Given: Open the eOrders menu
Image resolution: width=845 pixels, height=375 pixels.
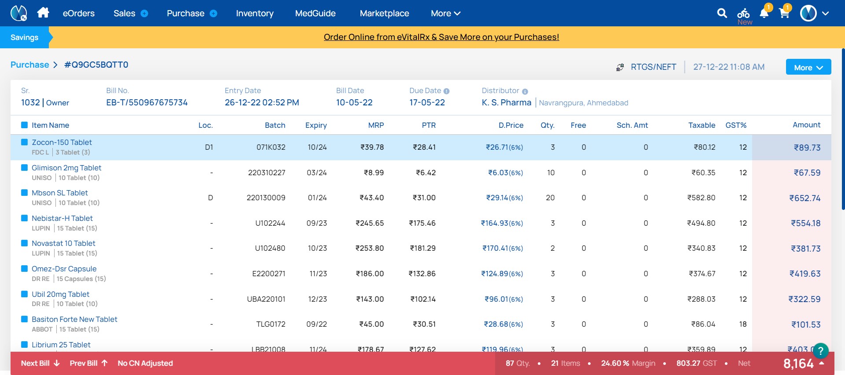Looking at the screenshot, I should point(79,14).
